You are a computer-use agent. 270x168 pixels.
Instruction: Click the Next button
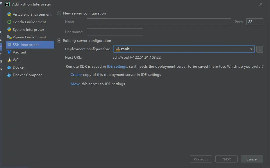226,159
